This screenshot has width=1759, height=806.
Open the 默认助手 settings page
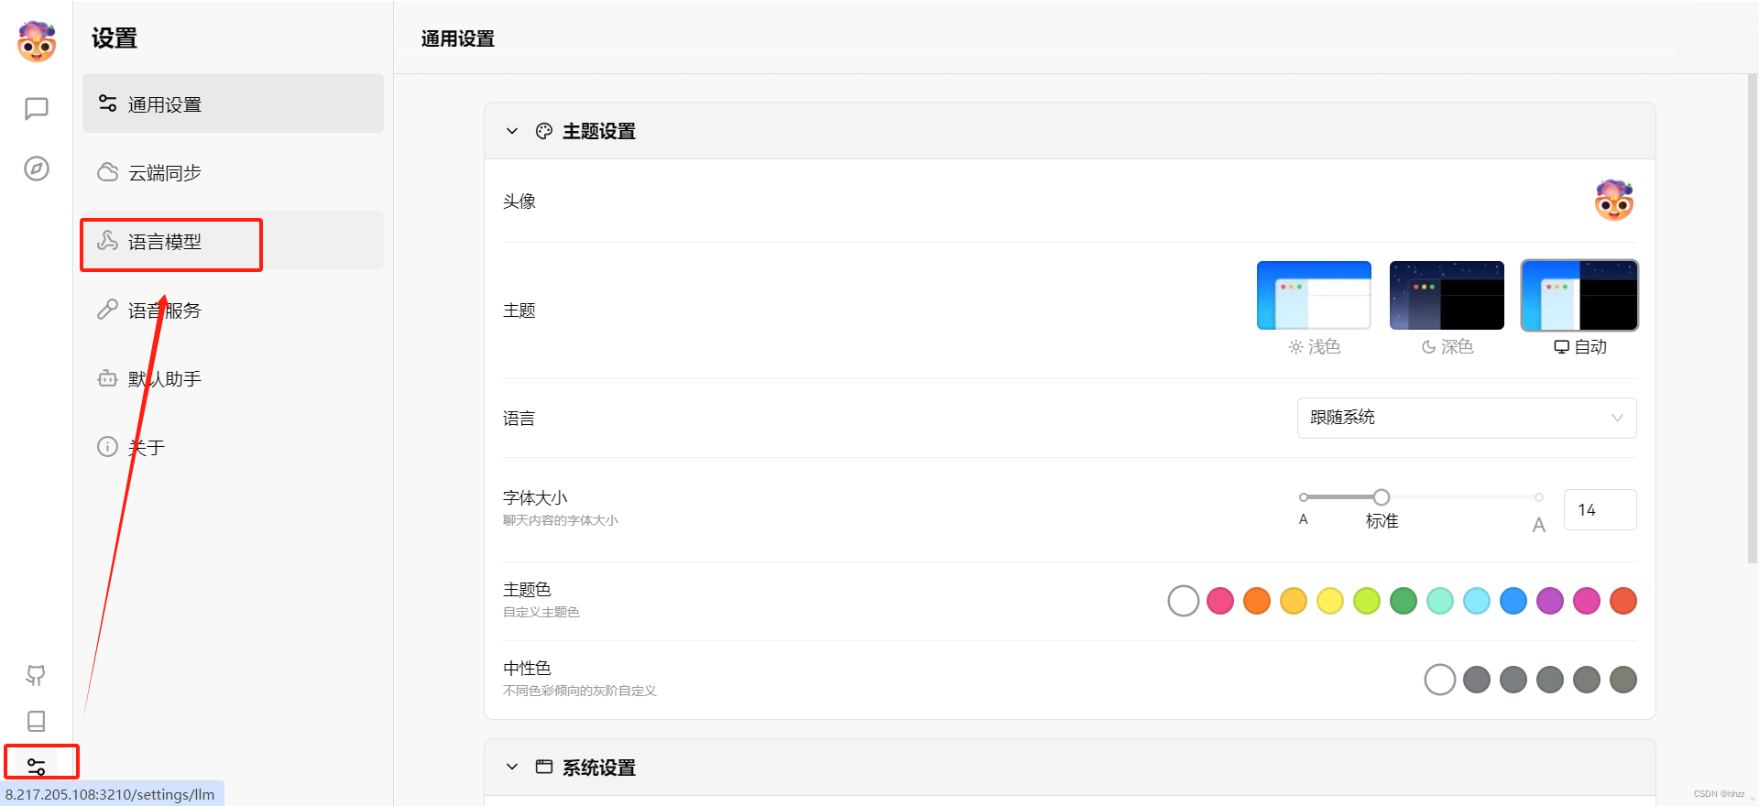165,379
